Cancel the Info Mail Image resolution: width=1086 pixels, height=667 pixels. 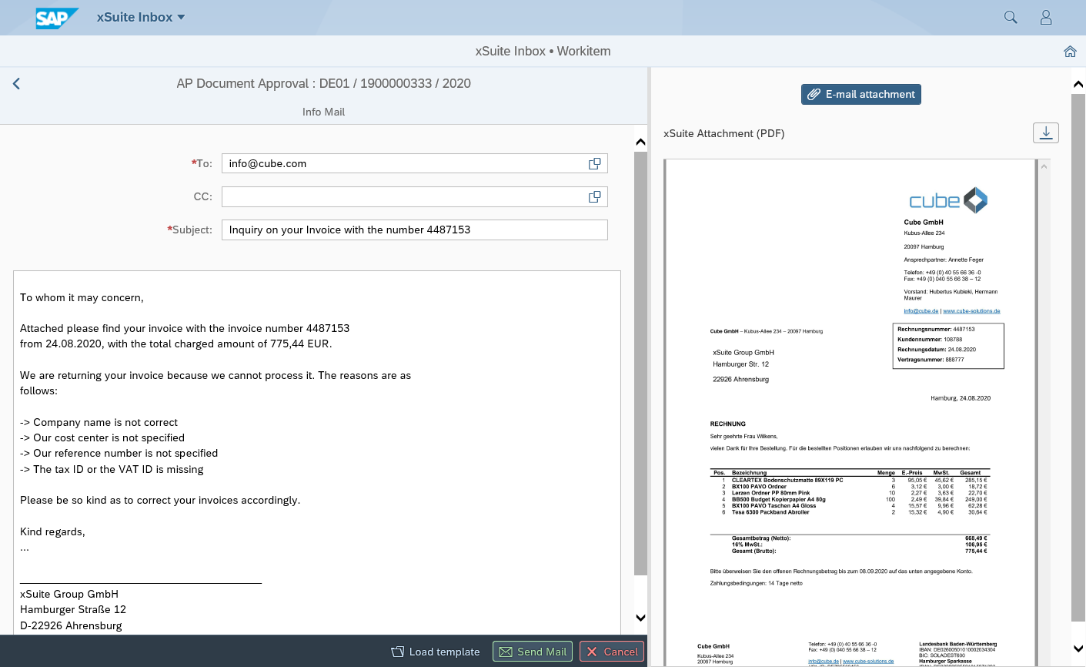(611, 651)
